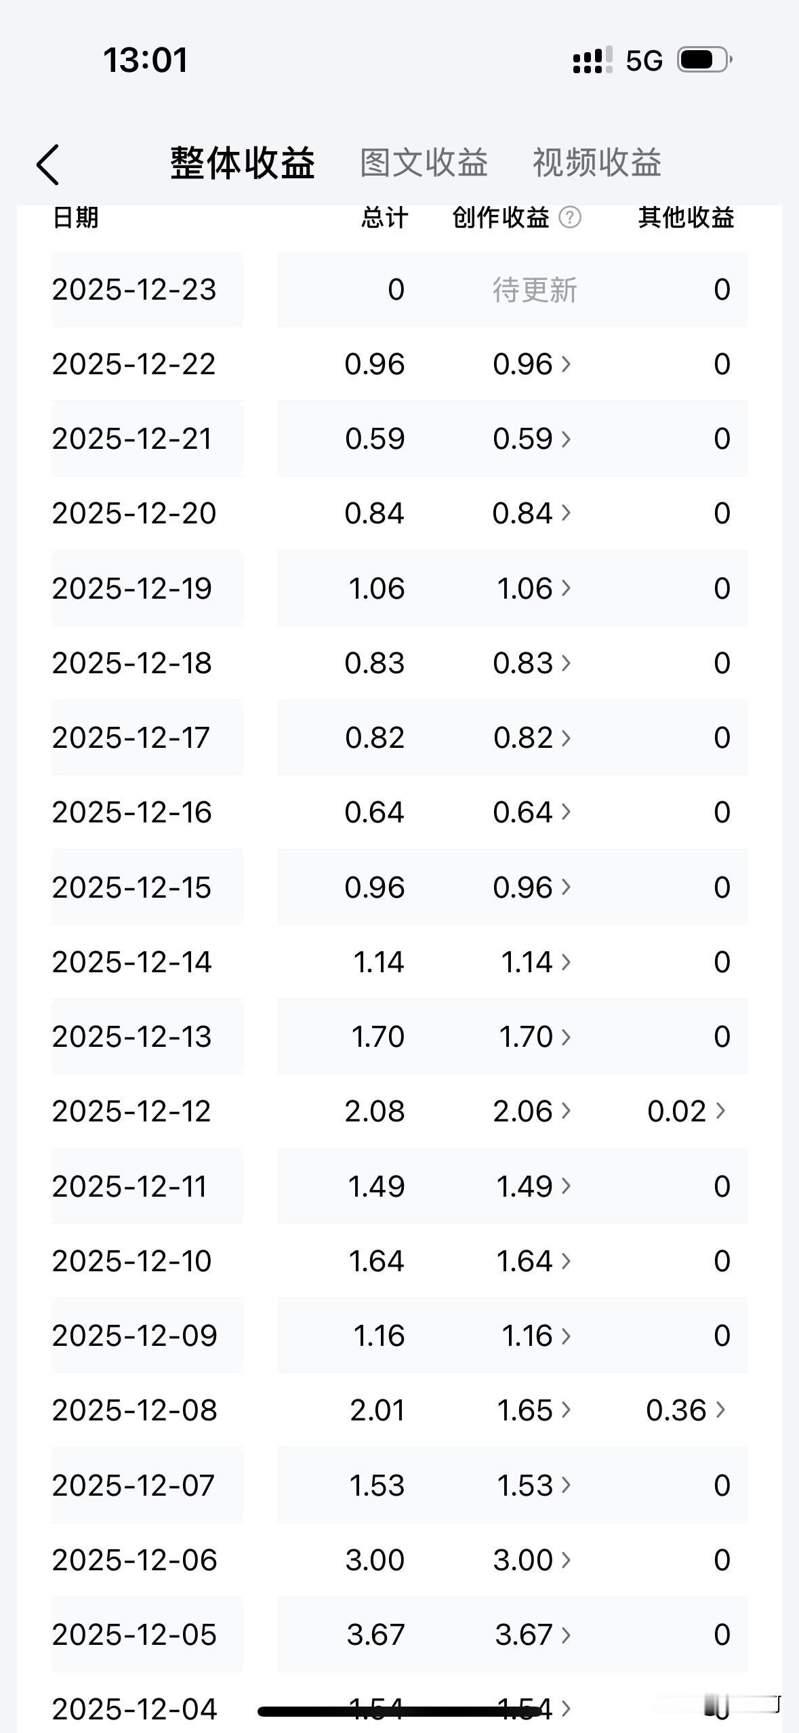Tap the 其他收益 column header
799x1733 pixels.
click(686, 218)
